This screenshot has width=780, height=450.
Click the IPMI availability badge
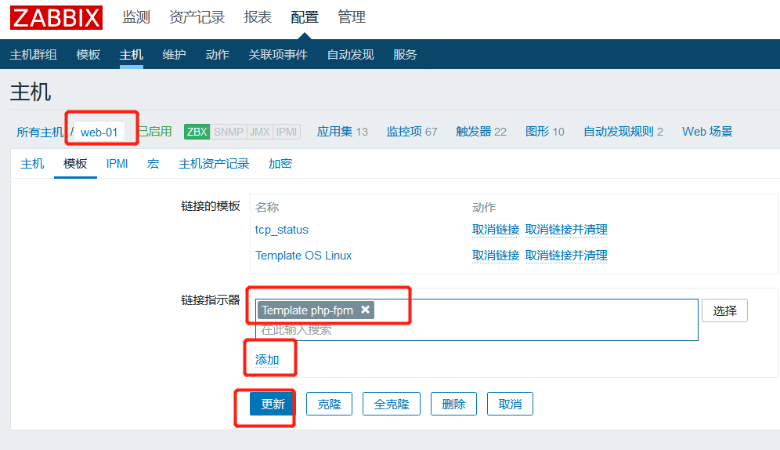click(x=287, y=132)
